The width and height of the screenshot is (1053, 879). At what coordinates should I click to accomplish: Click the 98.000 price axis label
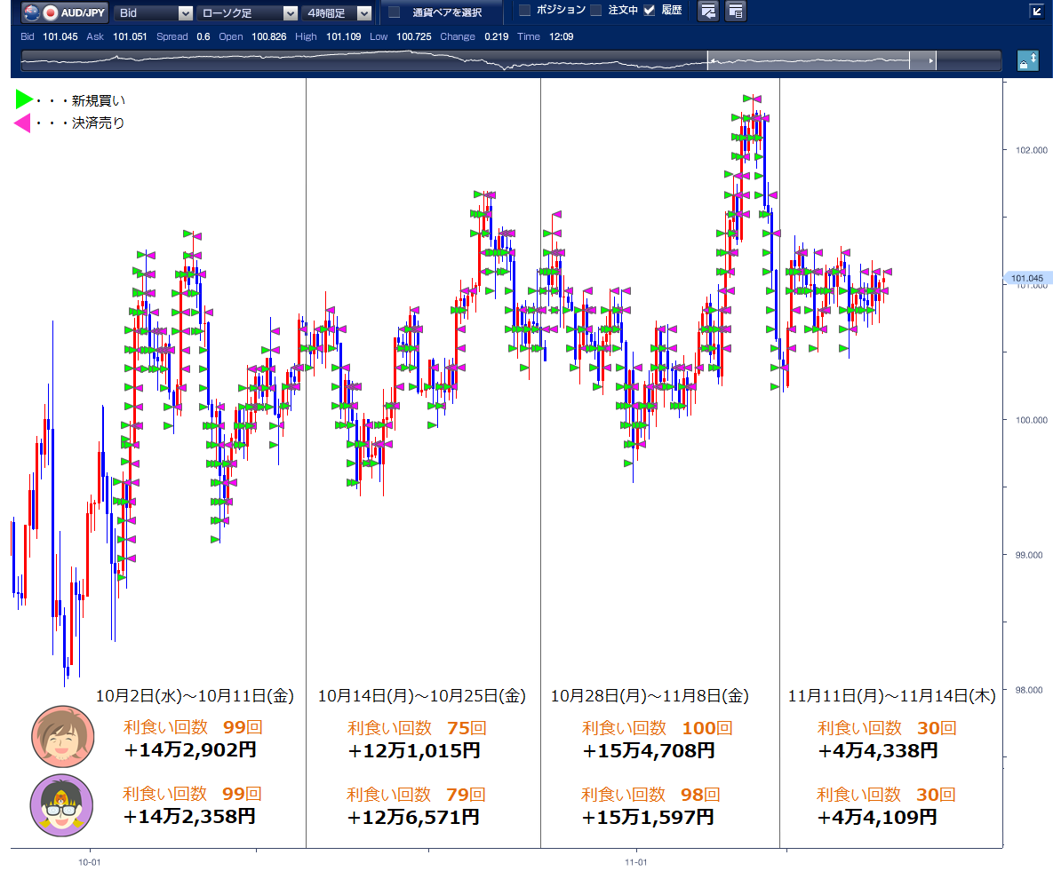[1029, 690]
